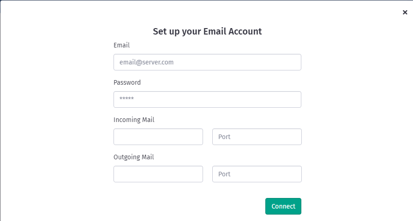
Task: Click the "Incoming Mail" label
Action: click(x=134, y=120)
